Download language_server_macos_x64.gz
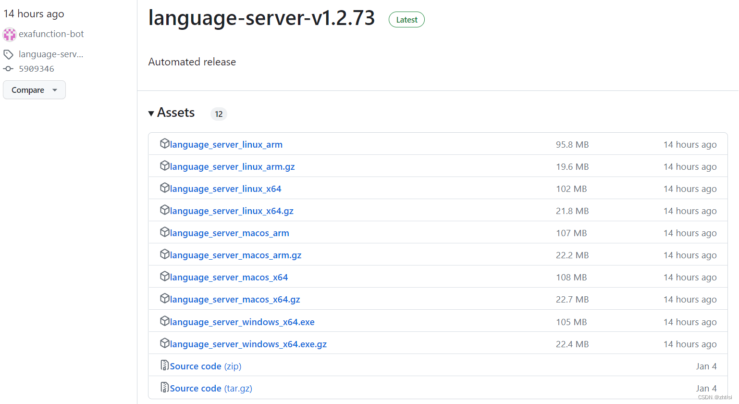The height and width of the screenshot is (404, 739). pos(235,300)
